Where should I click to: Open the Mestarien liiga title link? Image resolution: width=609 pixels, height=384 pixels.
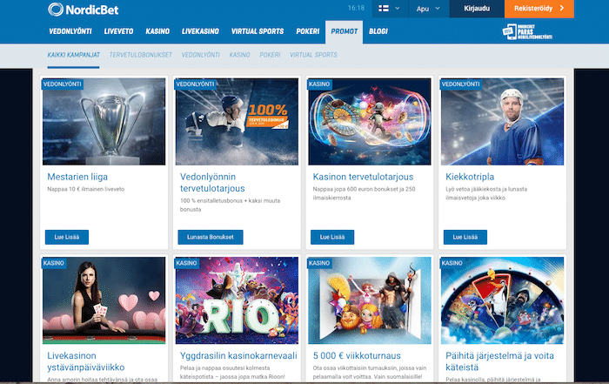(x=77, y=177)
